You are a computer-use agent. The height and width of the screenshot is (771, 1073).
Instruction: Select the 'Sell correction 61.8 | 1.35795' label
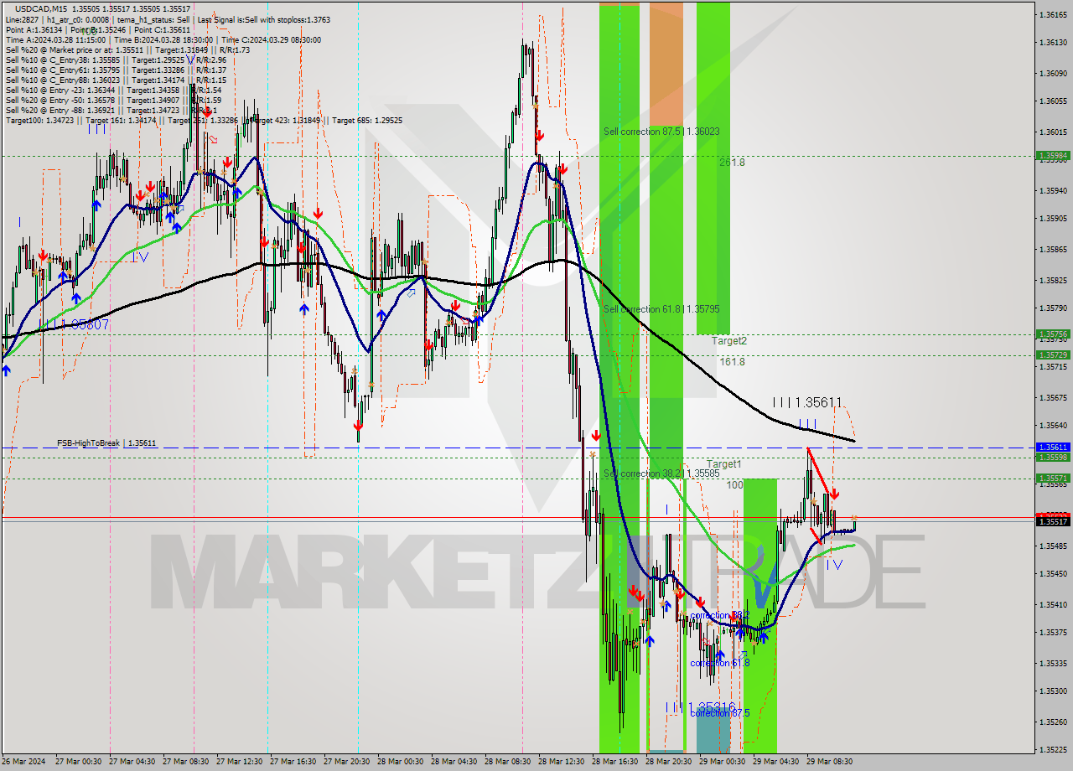[661, 309]
